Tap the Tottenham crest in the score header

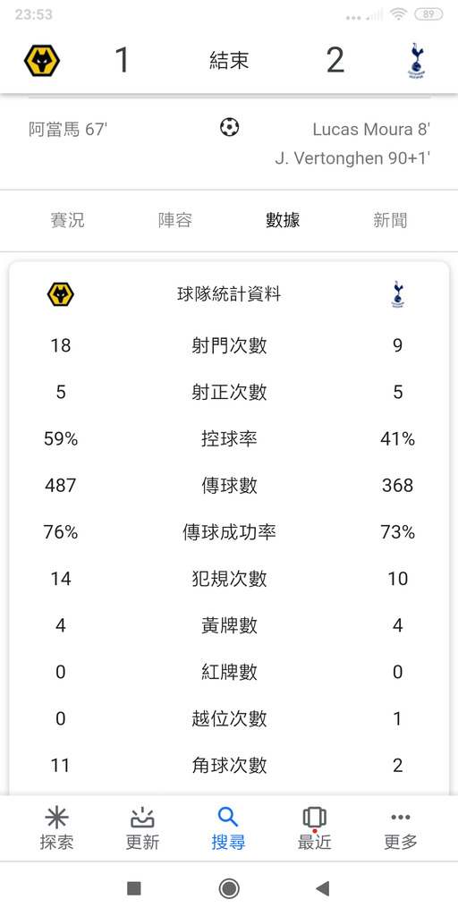click(416, 60)
